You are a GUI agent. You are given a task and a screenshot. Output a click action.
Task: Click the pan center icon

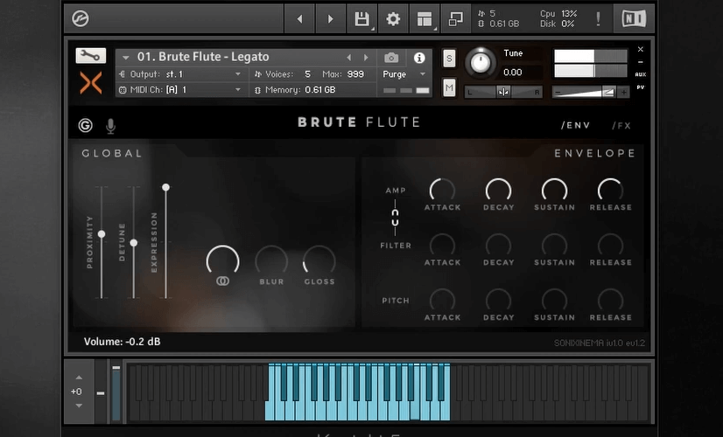503,92
